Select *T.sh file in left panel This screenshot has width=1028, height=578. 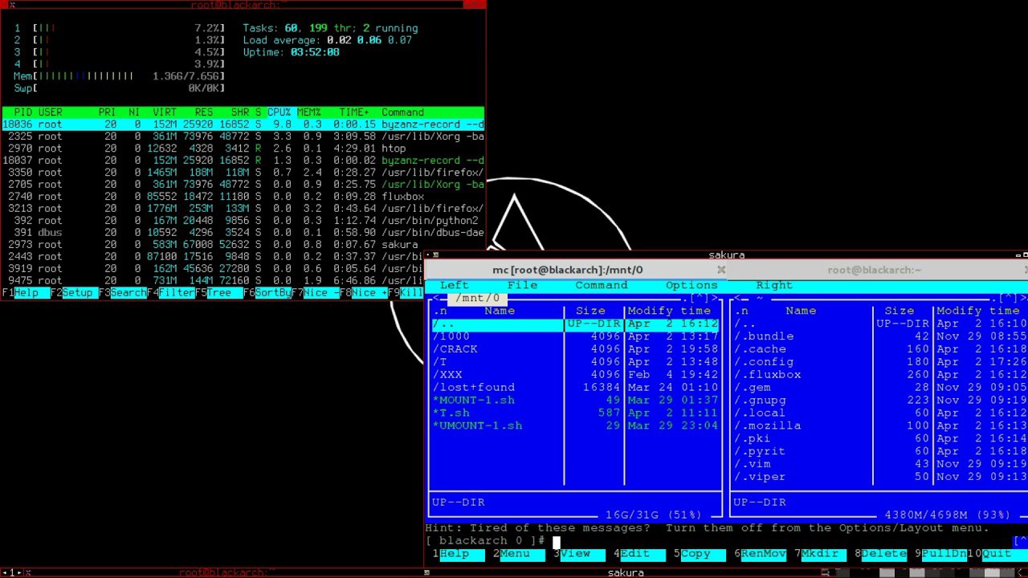tap(576, 413)
